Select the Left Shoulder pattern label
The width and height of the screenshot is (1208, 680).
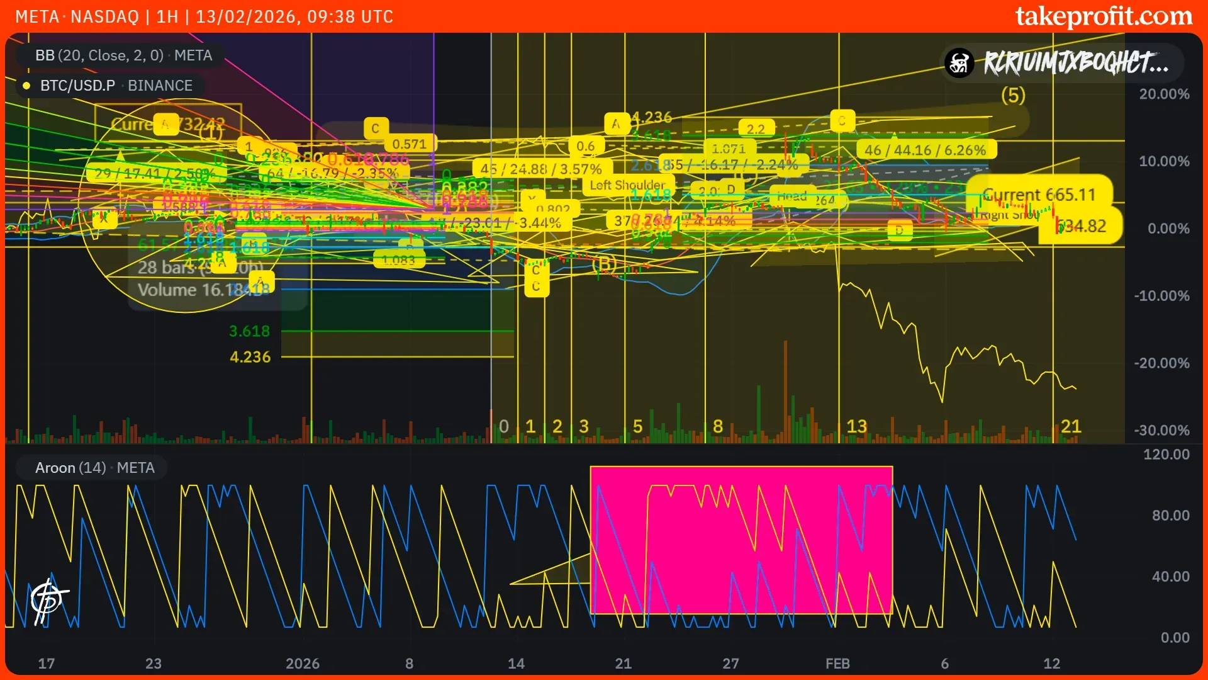[627, 185]
